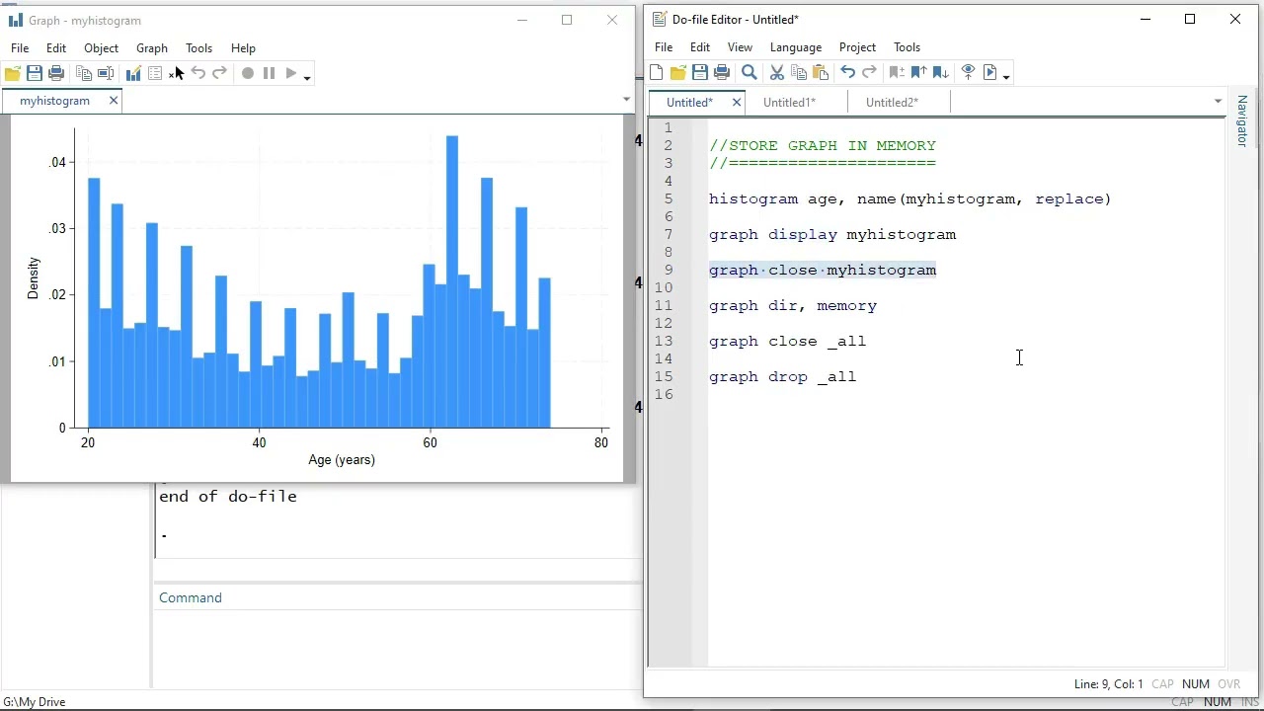Open editor tab list dropdown arrow
The image size is (1264, 711).
1218,101
